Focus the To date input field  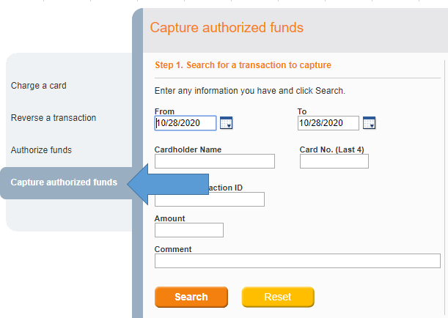coord(328,123)
